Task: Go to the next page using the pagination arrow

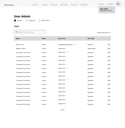Action: (x=64, y=110)
